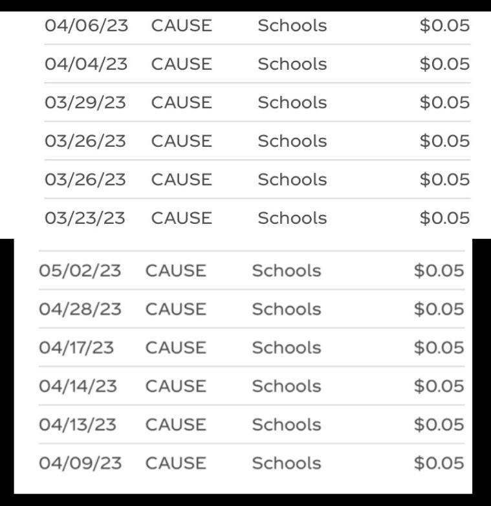Viewport: 491px width, 506px height.
Task: Click the $0.05 amount for 04/09/23
Action: click(439, 463)
